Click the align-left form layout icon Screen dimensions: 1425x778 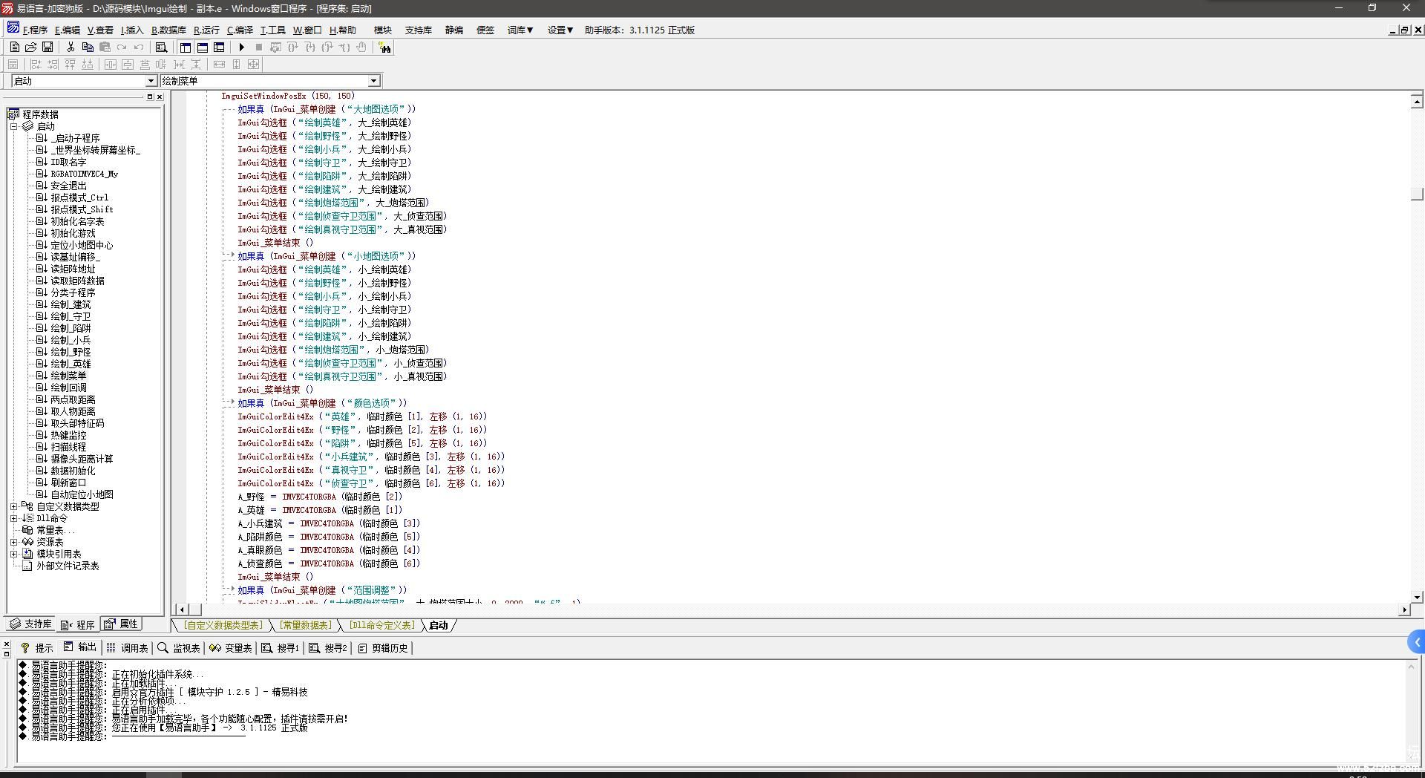[35, 65]
